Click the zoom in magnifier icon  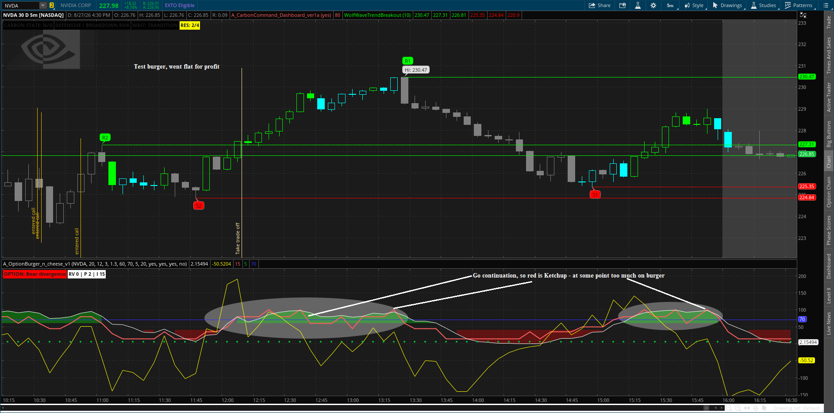coord(738,408)
